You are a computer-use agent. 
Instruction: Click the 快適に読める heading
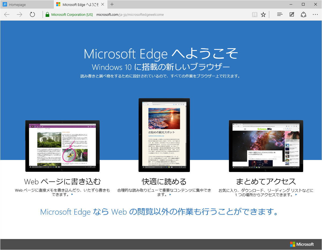[164, 182]
